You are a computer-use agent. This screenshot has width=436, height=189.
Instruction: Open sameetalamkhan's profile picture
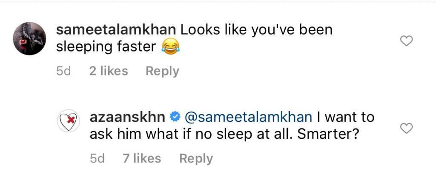(29, 38)
